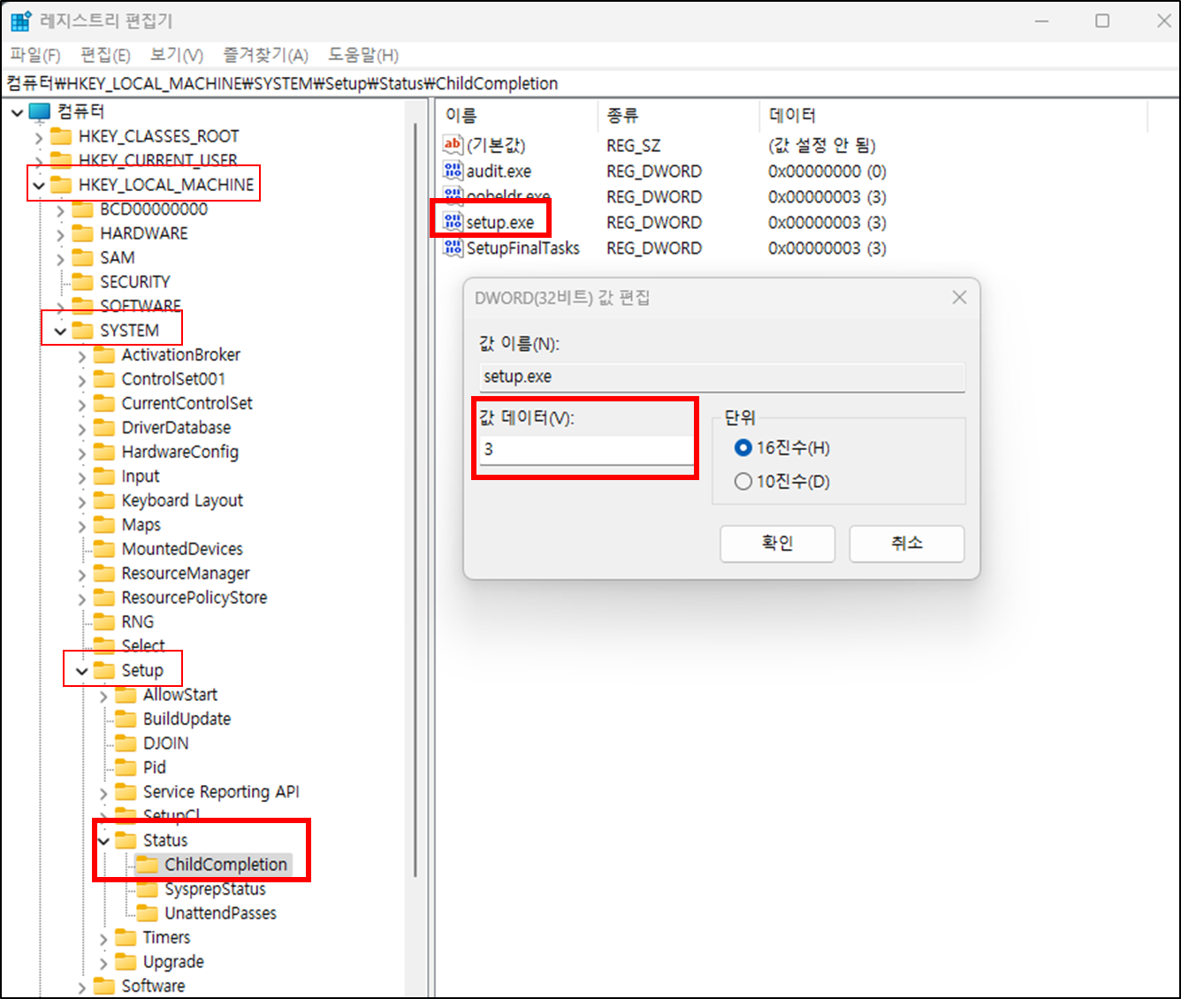The height and width of the screenshot is (999, 1181).
Task: Click the MountedDevices folder icon
Action: [x=104, y=549]
